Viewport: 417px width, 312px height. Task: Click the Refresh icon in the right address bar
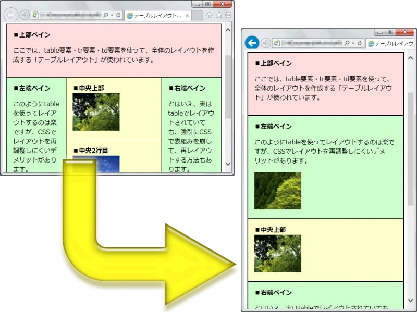pos(360,43)
